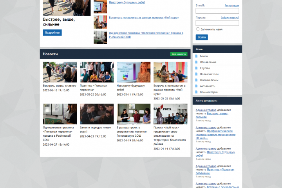Follow the Забыли пароль? link
This screenshot has width=282, height=188.
230,18
